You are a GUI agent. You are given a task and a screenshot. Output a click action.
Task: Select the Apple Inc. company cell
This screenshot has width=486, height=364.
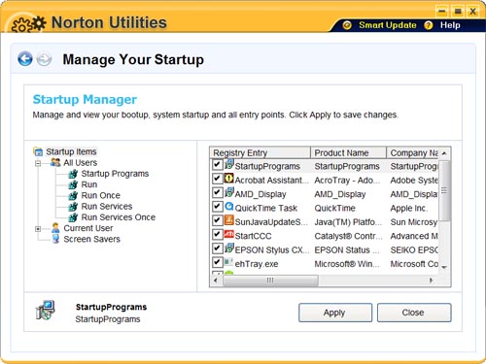click(409, 208)
